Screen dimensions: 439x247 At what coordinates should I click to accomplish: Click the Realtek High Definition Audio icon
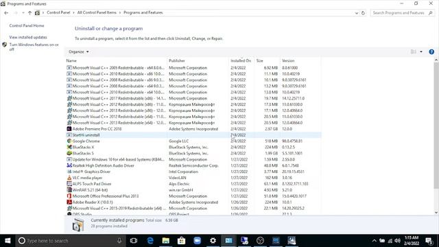pyautogui.click(x=69, y=165)
